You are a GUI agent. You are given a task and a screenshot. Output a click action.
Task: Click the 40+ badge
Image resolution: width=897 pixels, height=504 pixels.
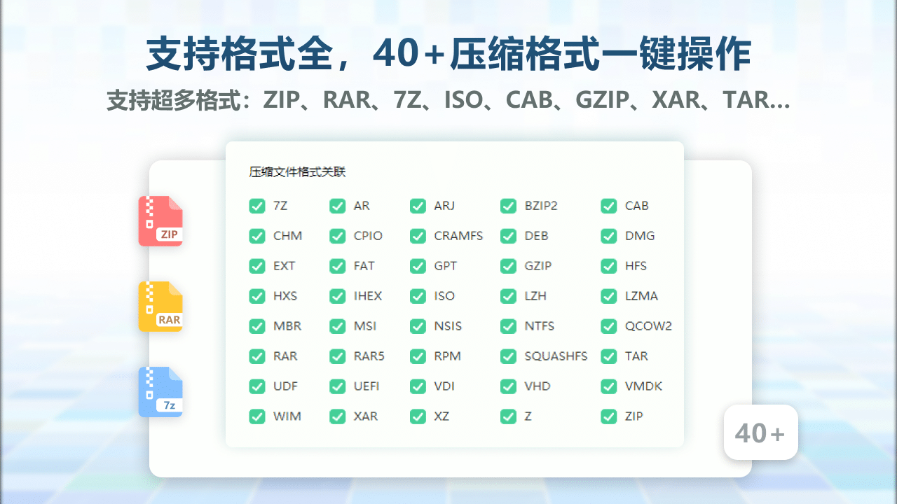tap(761, 433)
